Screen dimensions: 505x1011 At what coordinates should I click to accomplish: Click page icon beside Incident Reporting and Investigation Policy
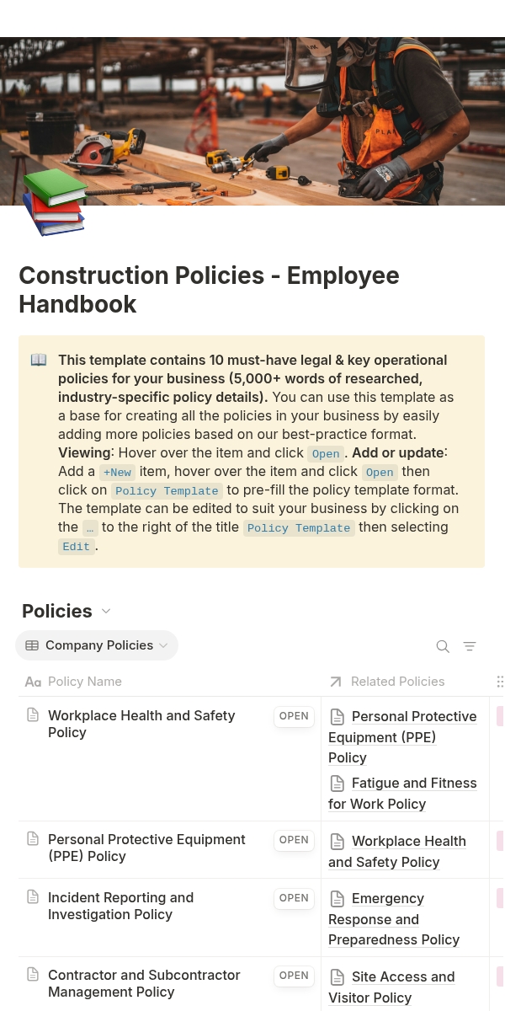point(33,897)
